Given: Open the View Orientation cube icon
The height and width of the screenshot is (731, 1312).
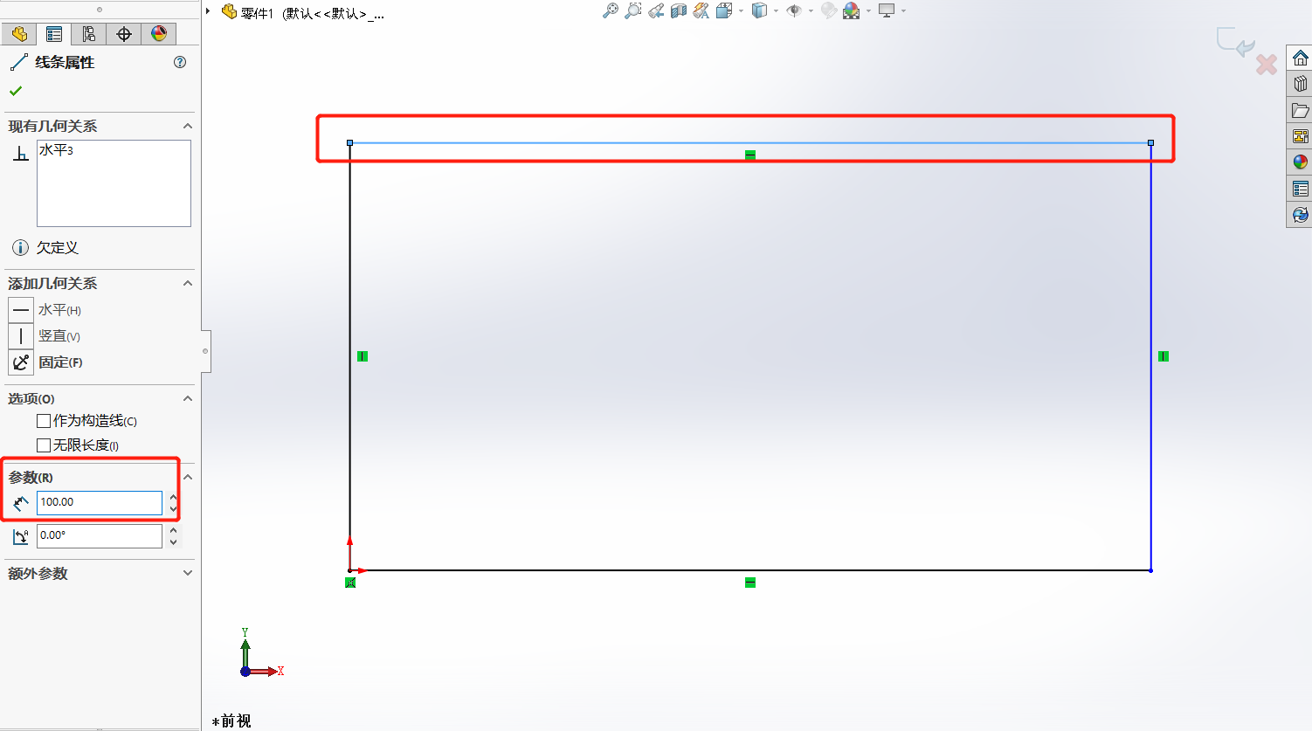Looking at the screenshot, I should coord(723,11).
